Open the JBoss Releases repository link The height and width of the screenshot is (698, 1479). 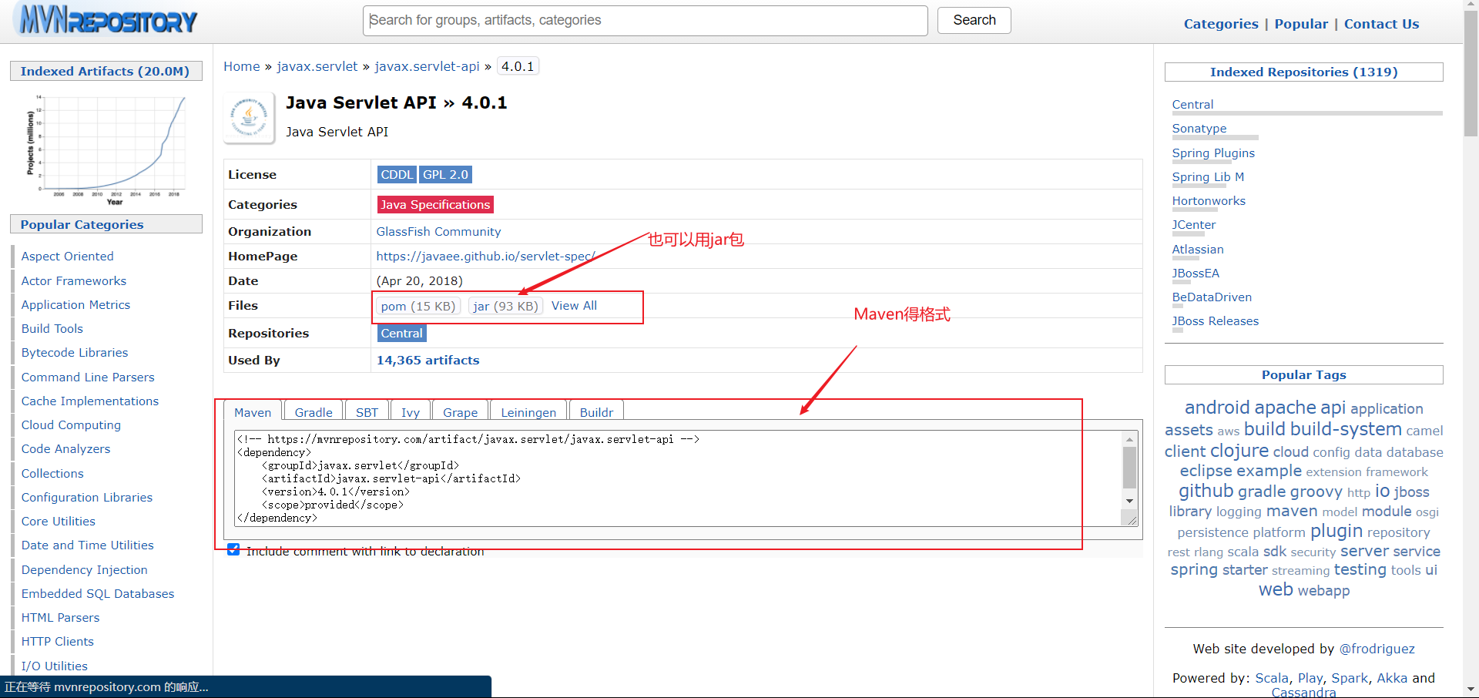tap(1215, 321)
